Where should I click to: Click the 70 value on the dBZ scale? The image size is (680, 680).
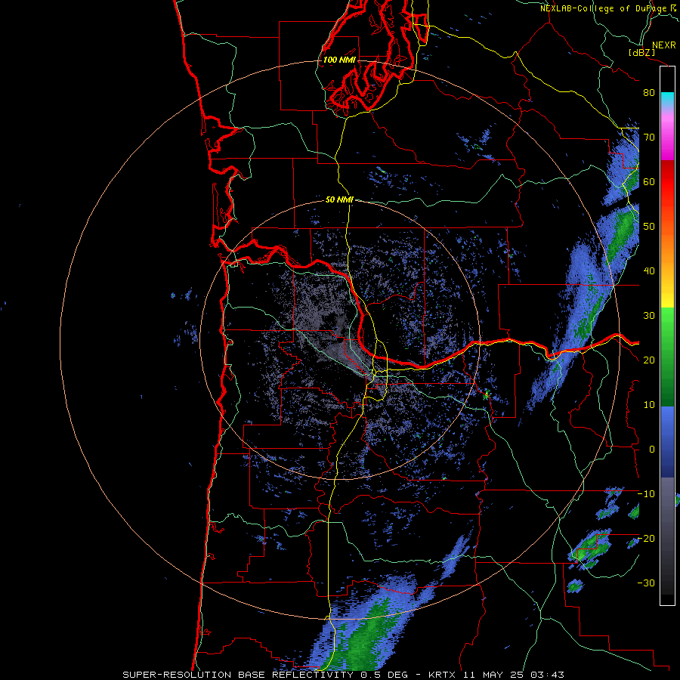pos(649,137)
